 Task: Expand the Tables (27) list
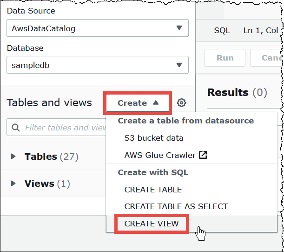[13, 157]
